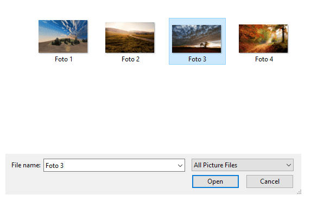Image resolution: width=317 pixels, height=213 pixels.
Task: Choose the Foto 4 autumn forest thumbnail
Action: (263, 39)
